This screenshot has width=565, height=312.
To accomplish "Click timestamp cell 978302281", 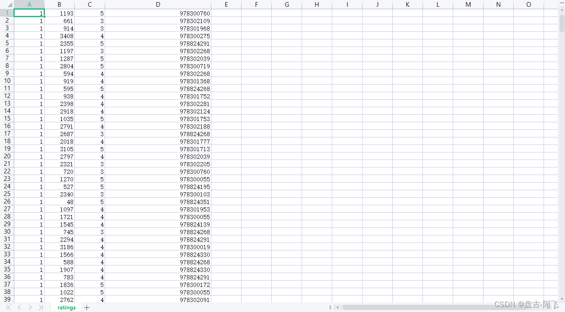I will 158,104.
